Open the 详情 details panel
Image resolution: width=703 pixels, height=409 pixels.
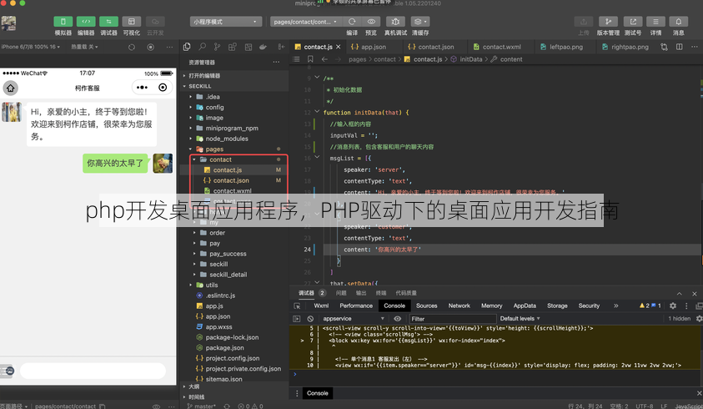[x=655, y=22]
